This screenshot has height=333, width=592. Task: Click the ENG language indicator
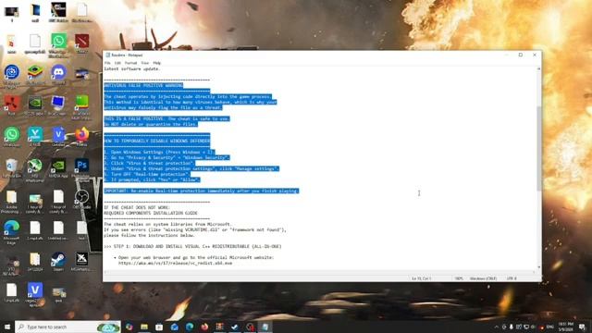[550, 327]
